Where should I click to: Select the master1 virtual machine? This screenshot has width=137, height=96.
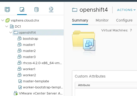tap(29, 45)
